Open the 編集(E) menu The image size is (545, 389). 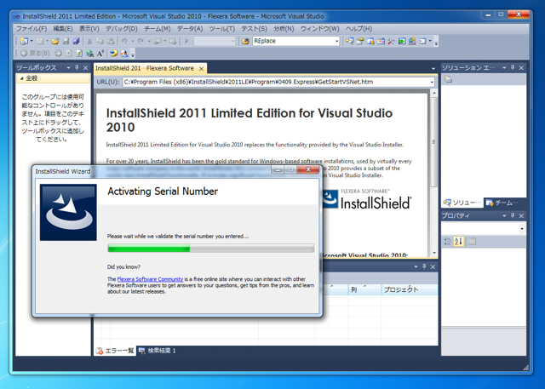(x=63, y=29)
